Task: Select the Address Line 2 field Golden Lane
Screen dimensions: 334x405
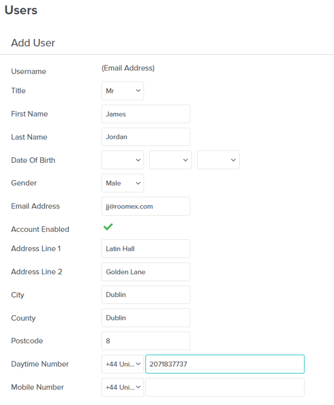Action: [146, 272]
